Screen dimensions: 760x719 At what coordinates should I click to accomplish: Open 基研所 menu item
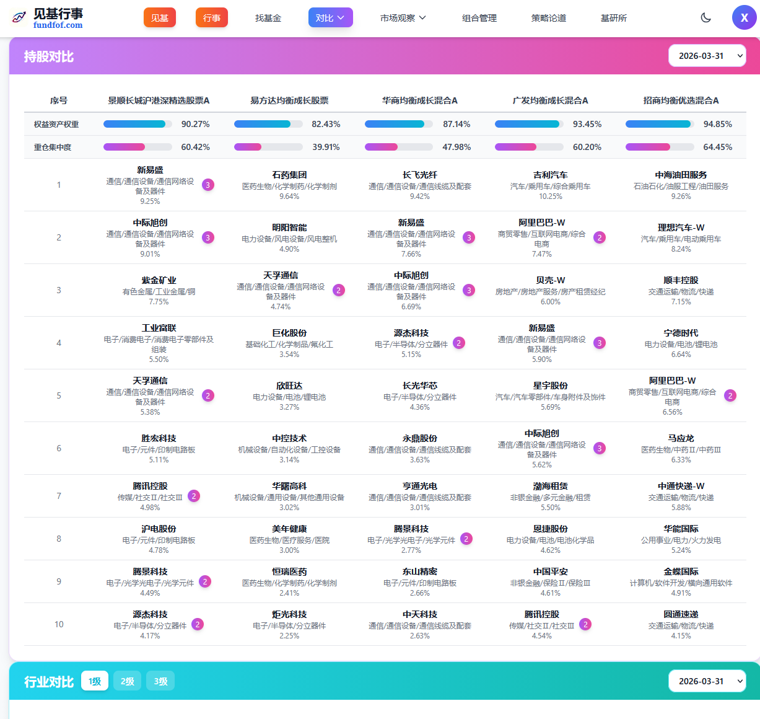point(614,18)
